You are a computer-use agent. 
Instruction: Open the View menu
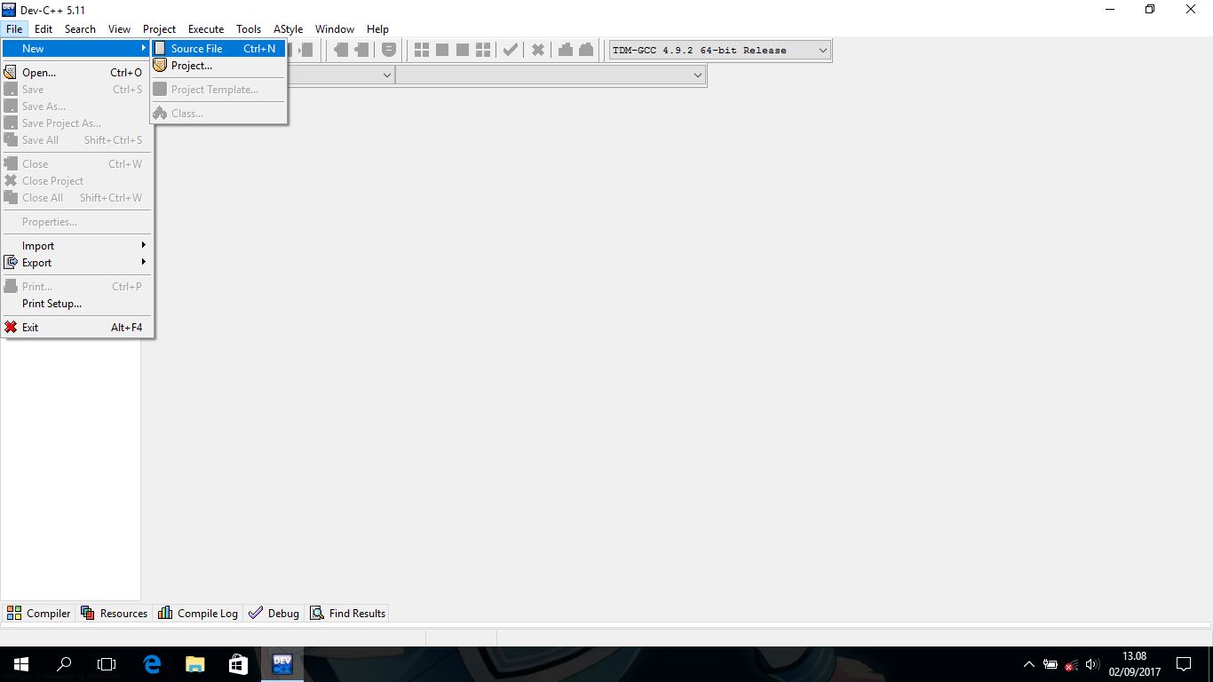[x=119, y=29]
